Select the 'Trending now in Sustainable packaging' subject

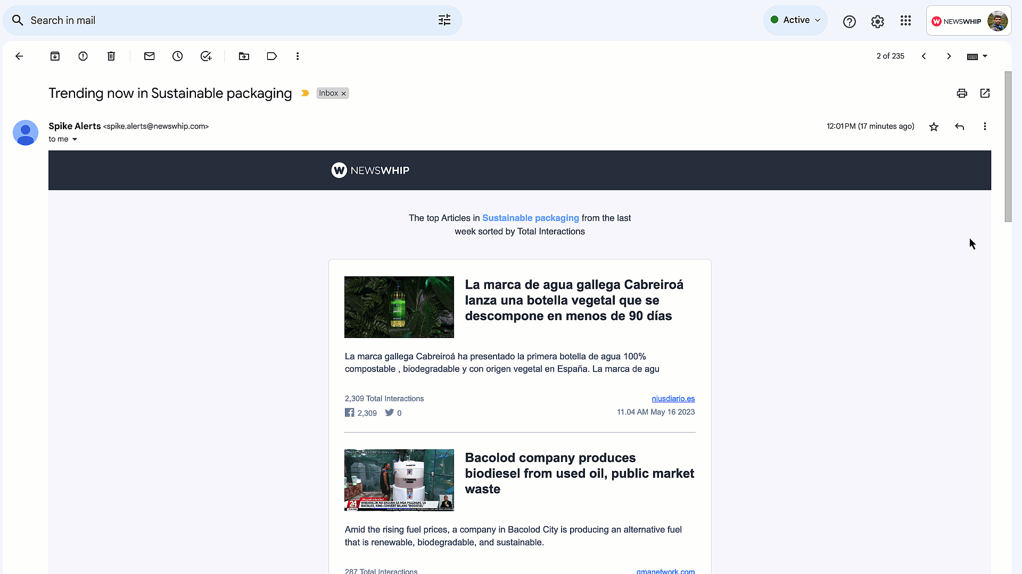coord(170,94)
